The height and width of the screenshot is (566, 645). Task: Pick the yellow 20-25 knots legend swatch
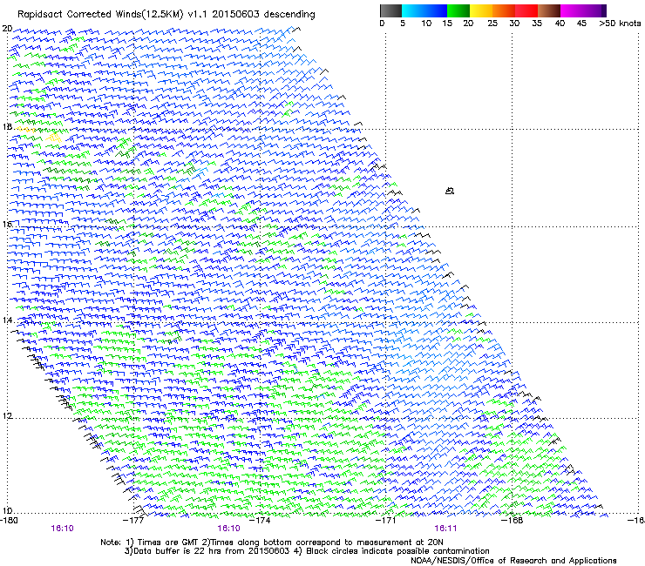pos(481,10)
